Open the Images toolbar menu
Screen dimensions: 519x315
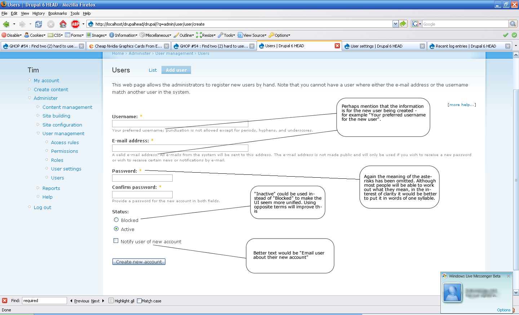[96, 35]
